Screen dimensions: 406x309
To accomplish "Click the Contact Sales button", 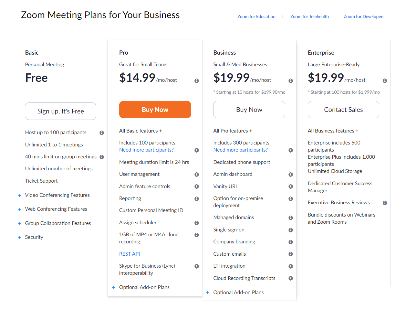I will tap(343, 110).
